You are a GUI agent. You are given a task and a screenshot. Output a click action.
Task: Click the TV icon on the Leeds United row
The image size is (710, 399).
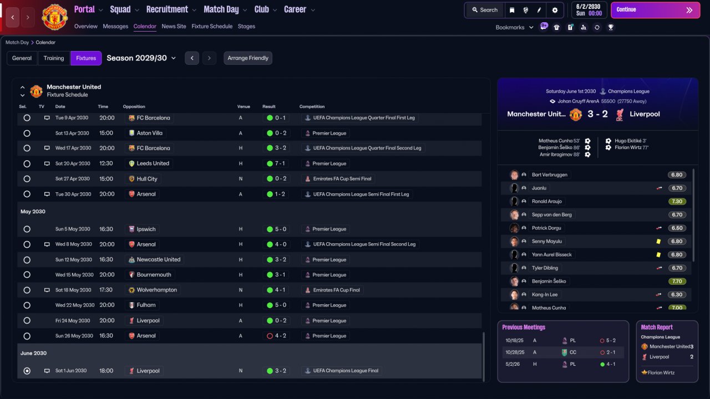[x=47, y=163]
